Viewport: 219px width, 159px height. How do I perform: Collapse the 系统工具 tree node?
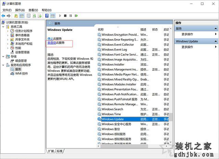tap(3, 27)
